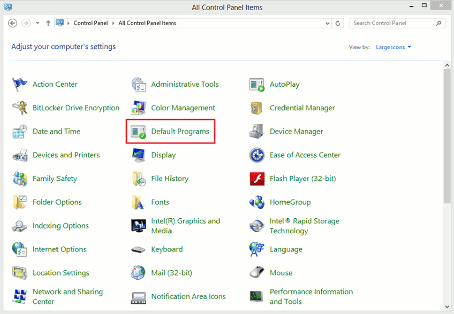
Task: Open the Ease of Access Center icon
Action: 257,155
